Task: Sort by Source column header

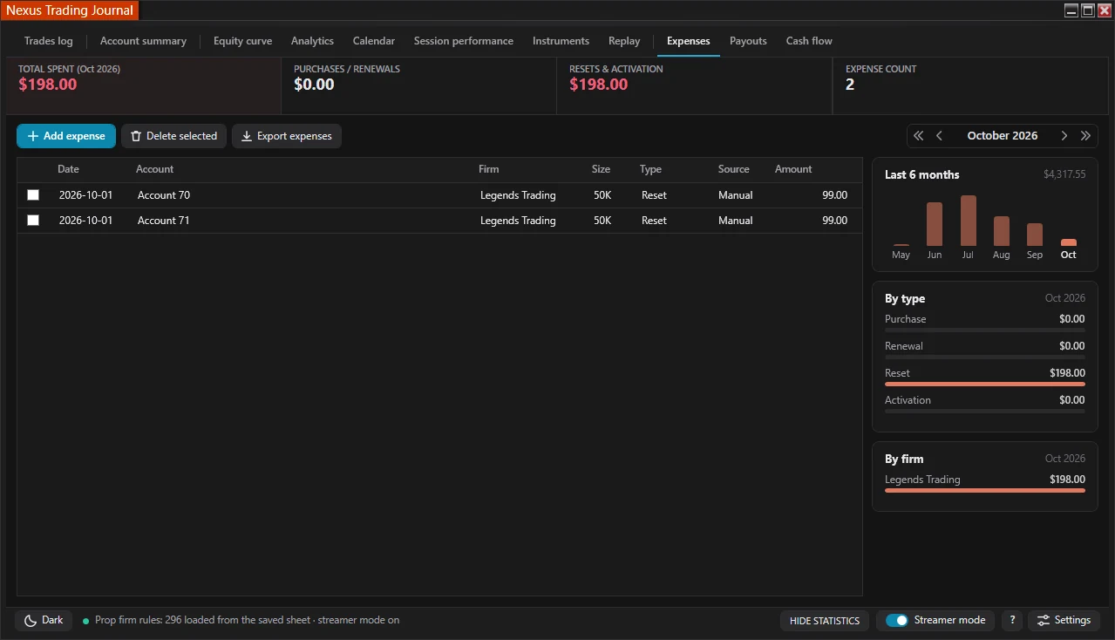Action: tap(733, 169)
